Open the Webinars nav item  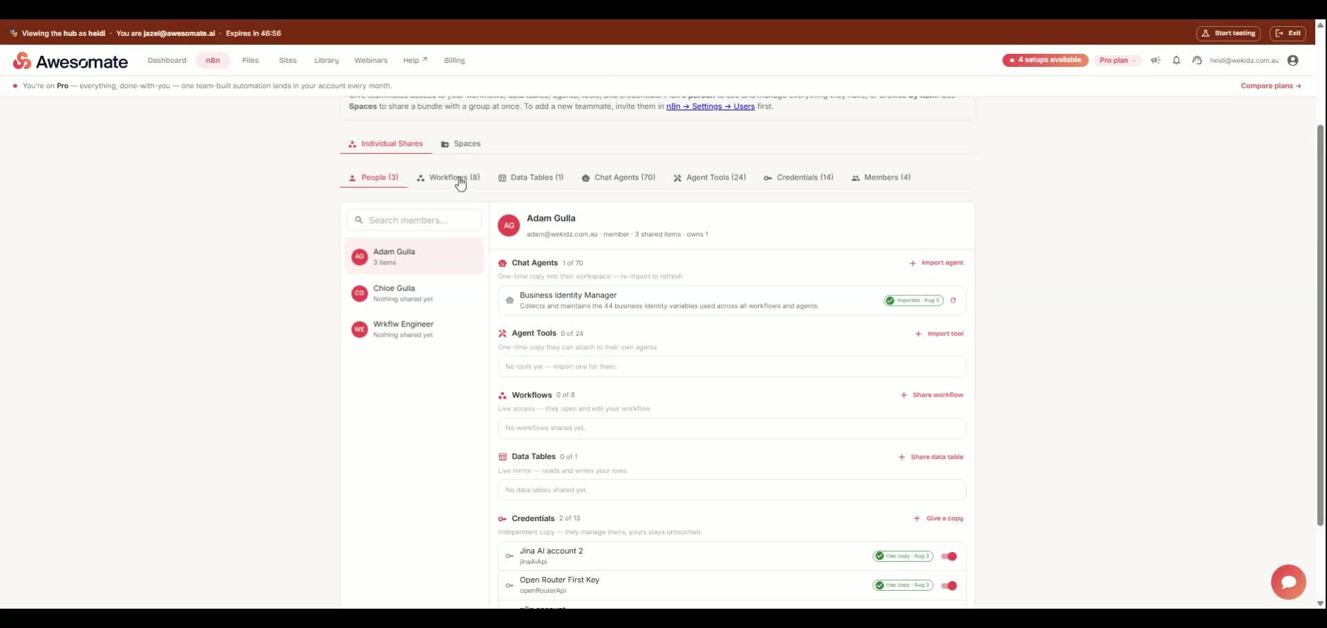click(370, 61)
